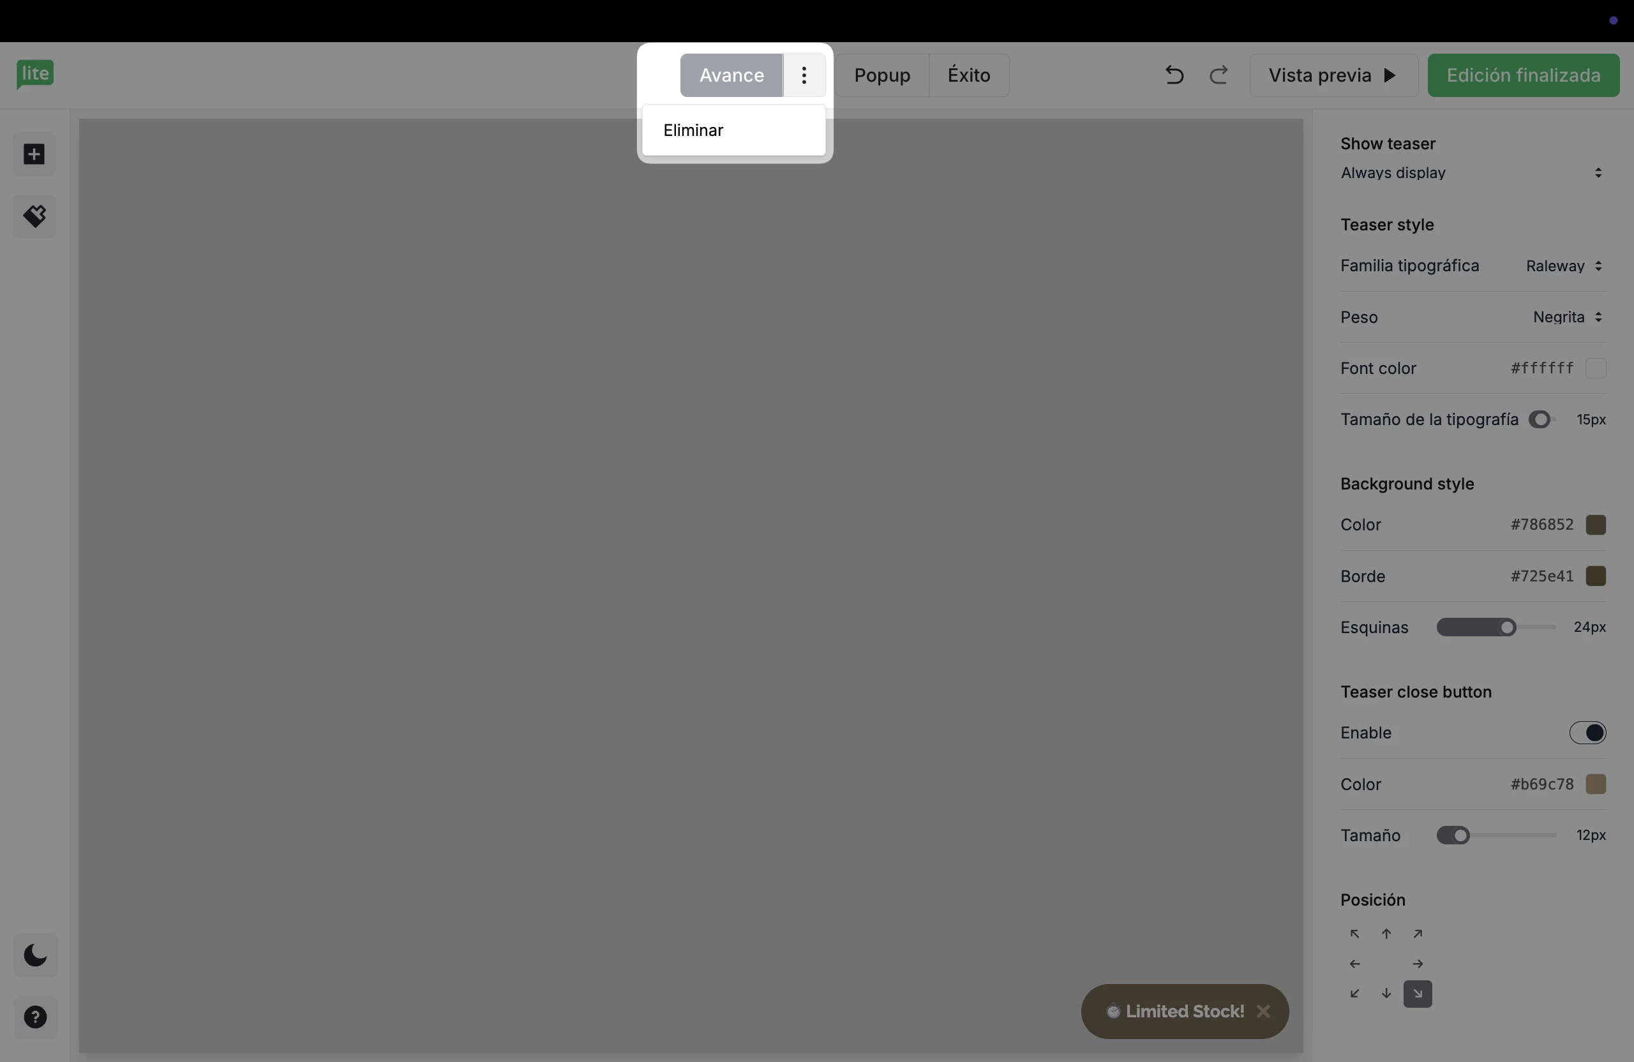
Task: Choose Eliminar from the dropdown menu
Action: click(693, 130)
